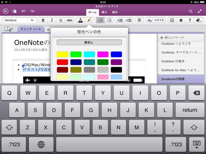206x154 pixels.
Task: Pick the magenta highlight swatch
Action: tap(103, 54)
